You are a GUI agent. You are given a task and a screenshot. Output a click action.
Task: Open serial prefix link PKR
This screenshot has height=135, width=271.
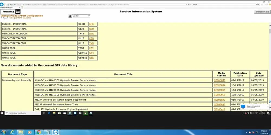[x=91, y=34]
